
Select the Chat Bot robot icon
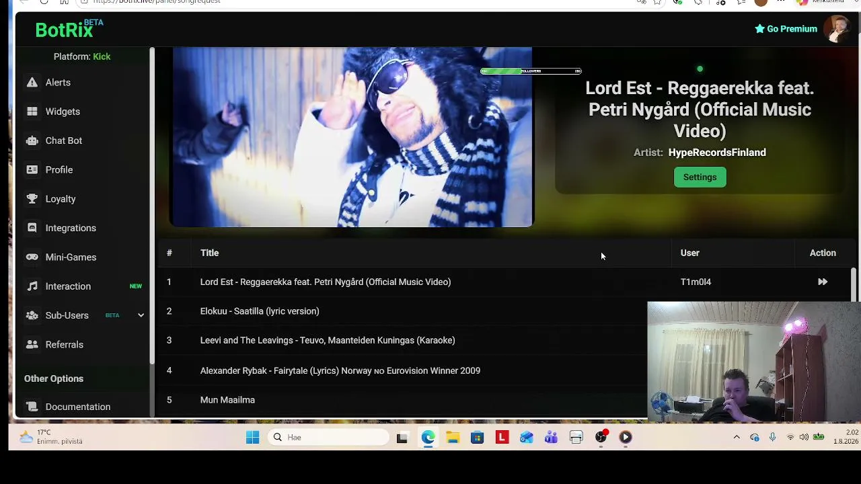pyautogui.click(x=32, y=140)
